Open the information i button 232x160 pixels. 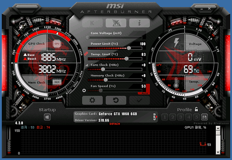pyautogui.click(x=140, y=23)
